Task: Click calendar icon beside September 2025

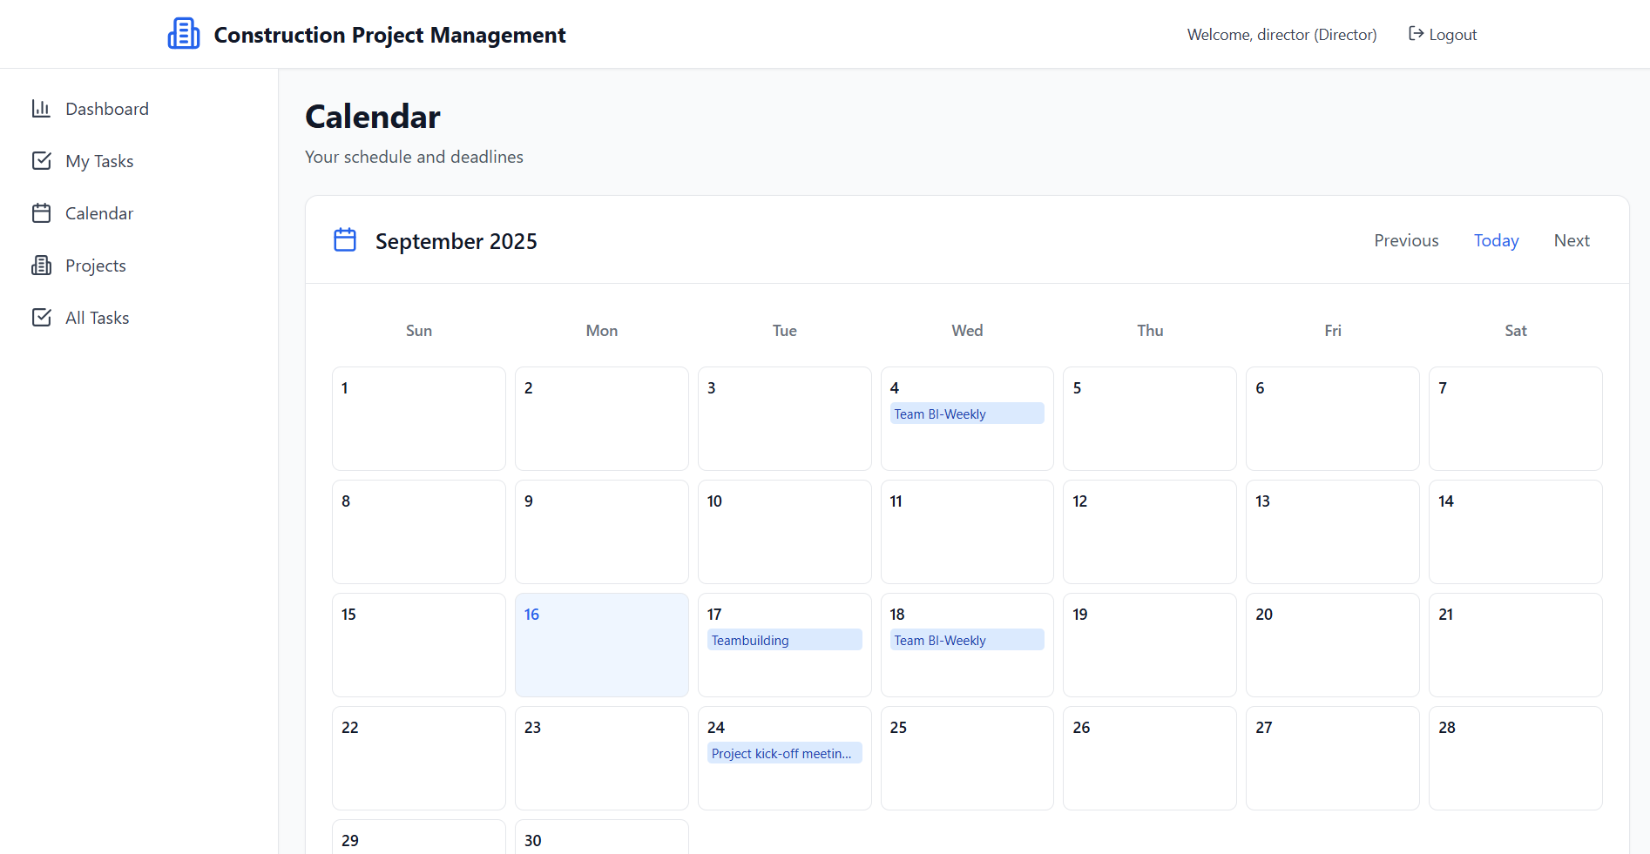Action: coord(345,240)
